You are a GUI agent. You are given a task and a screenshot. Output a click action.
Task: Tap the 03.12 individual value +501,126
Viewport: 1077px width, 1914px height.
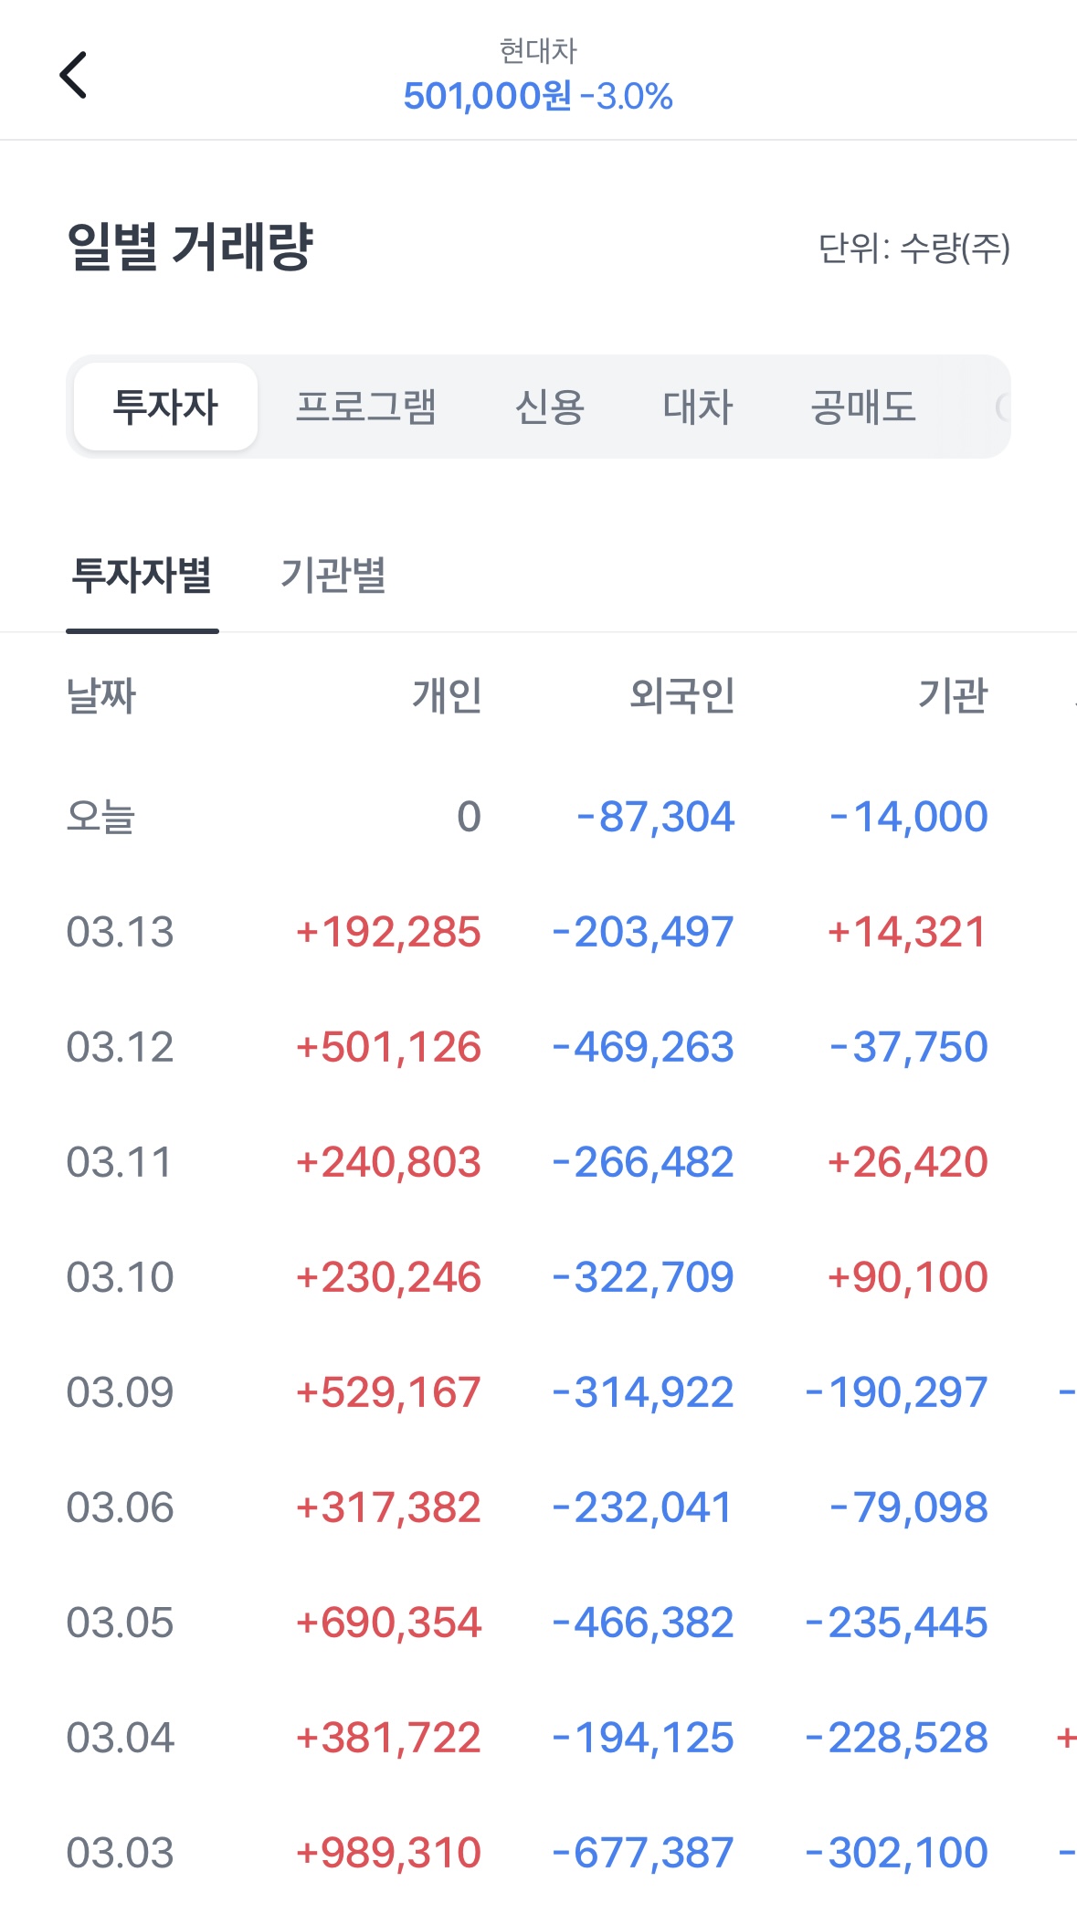click(x=388, y=1047)
